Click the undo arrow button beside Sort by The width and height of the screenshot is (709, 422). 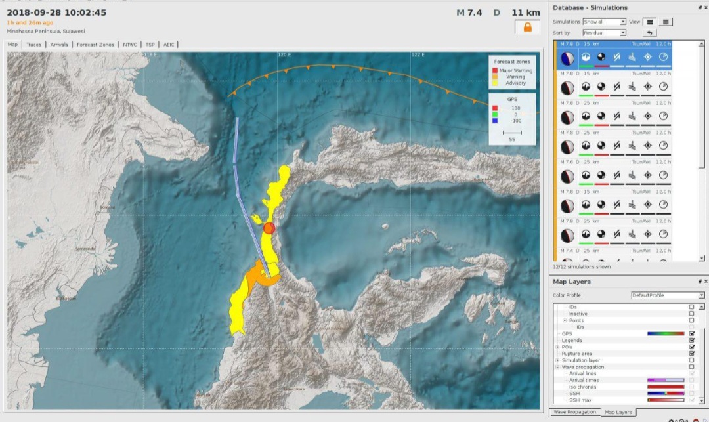[649, 33]
